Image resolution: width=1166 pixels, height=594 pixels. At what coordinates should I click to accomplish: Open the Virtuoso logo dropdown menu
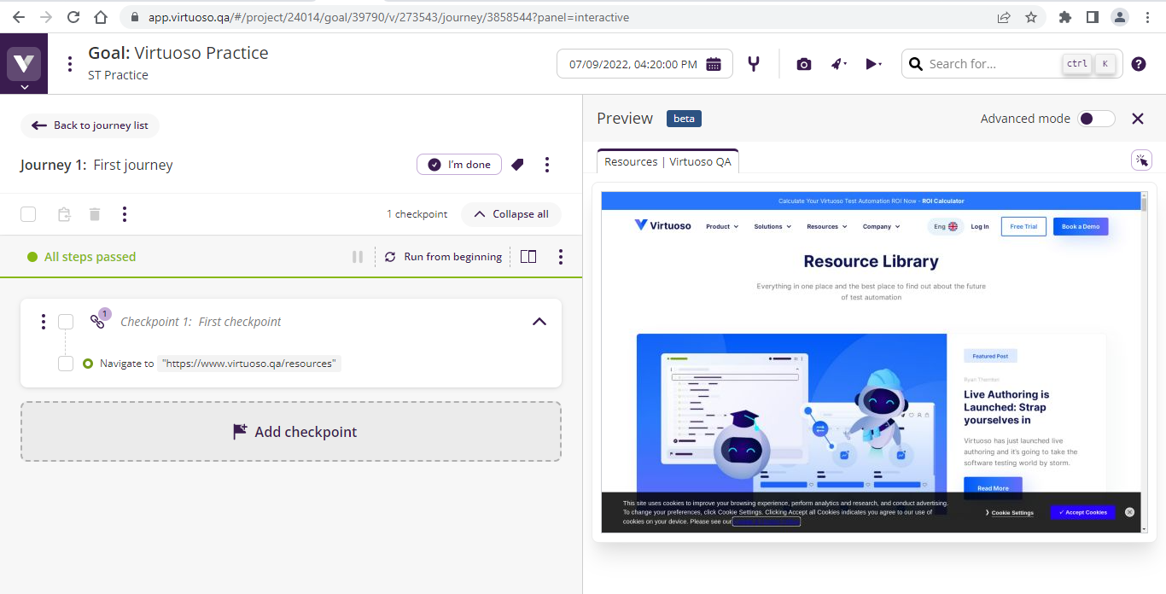[24, 65]
